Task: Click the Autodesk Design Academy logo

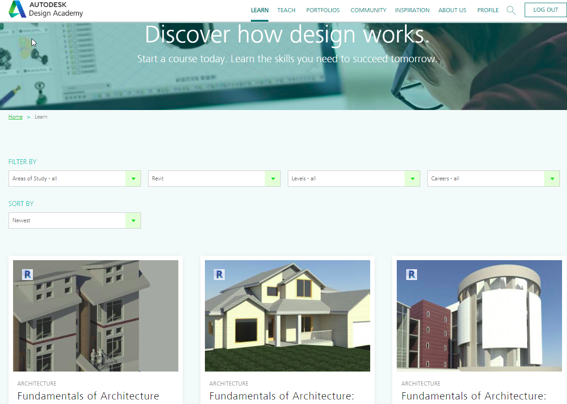Action: tap(46, 9)
